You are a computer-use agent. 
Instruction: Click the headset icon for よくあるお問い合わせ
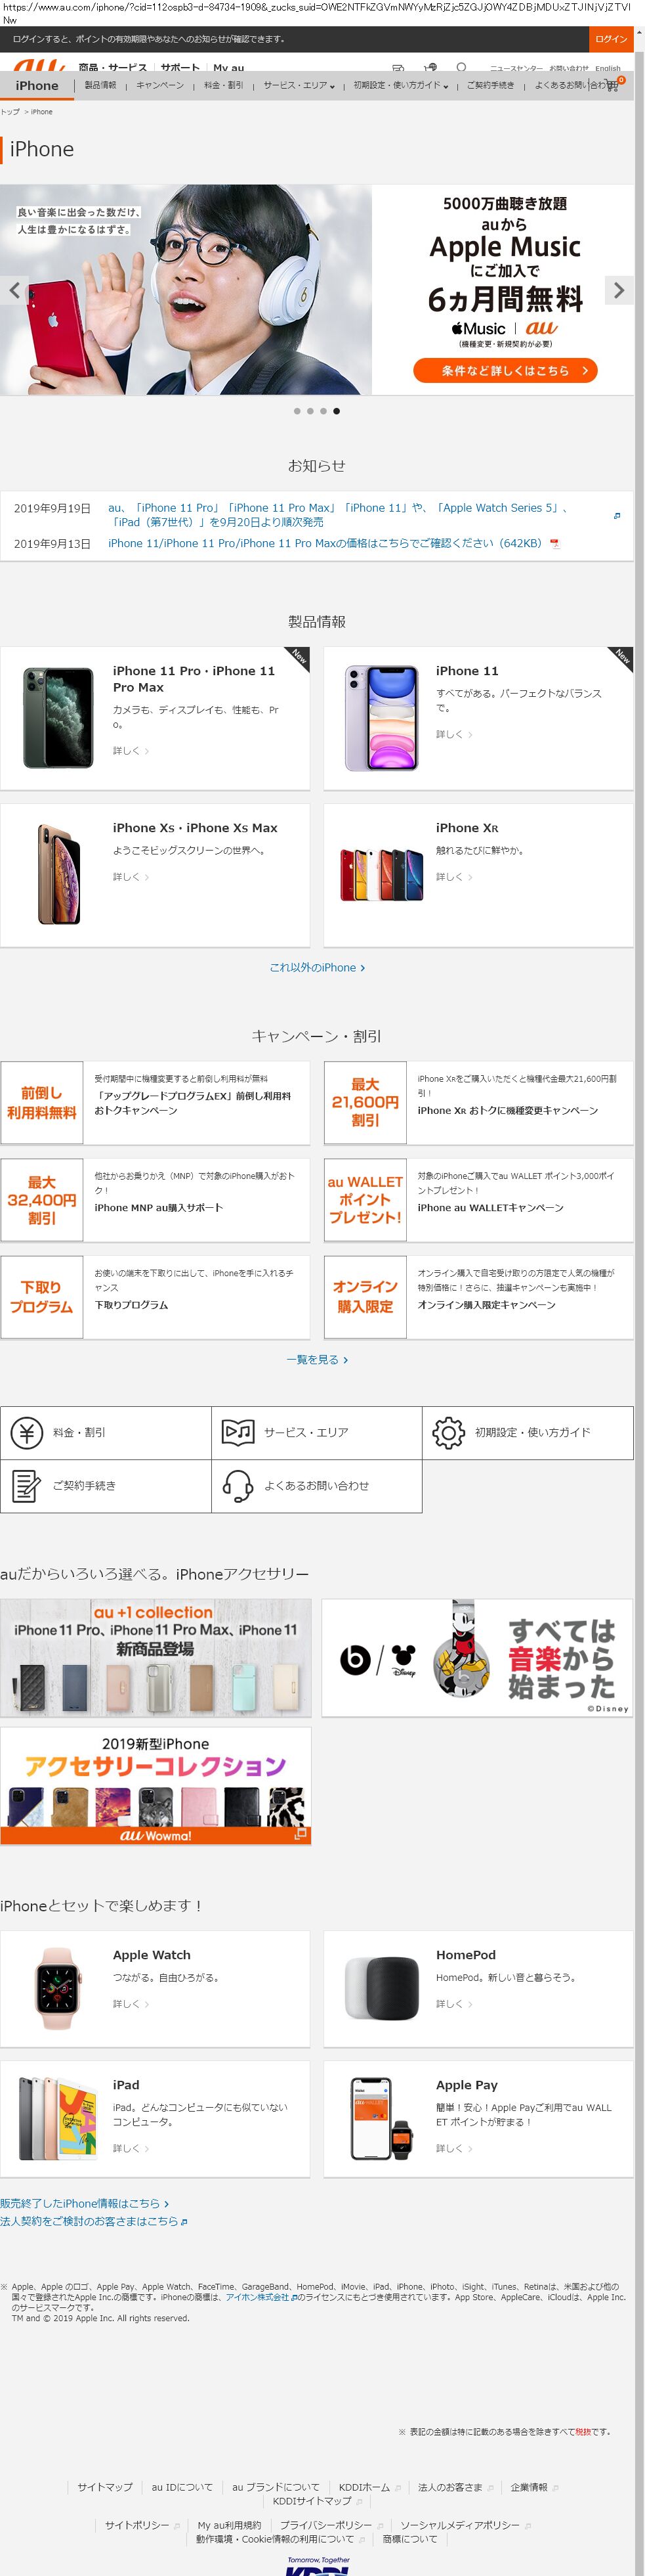tap(238, 1486)
